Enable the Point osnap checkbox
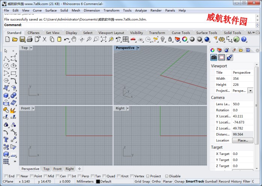262x186 pixels. [x=32, y=176]
